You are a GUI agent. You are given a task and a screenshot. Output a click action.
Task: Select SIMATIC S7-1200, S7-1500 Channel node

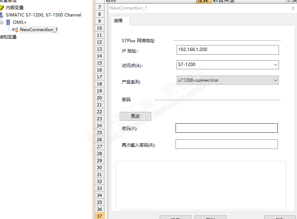(43, 15)
